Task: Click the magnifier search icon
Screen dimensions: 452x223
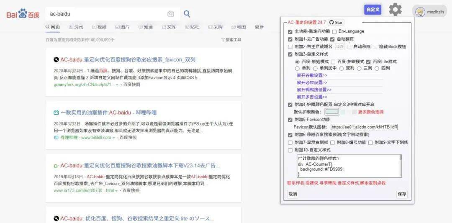Action: pyautogui.click(x=187, y=14)
